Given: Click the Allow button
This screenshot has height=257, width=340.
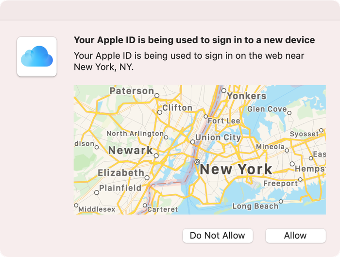Looking at the screenshot, I should (x=295, y=236).
